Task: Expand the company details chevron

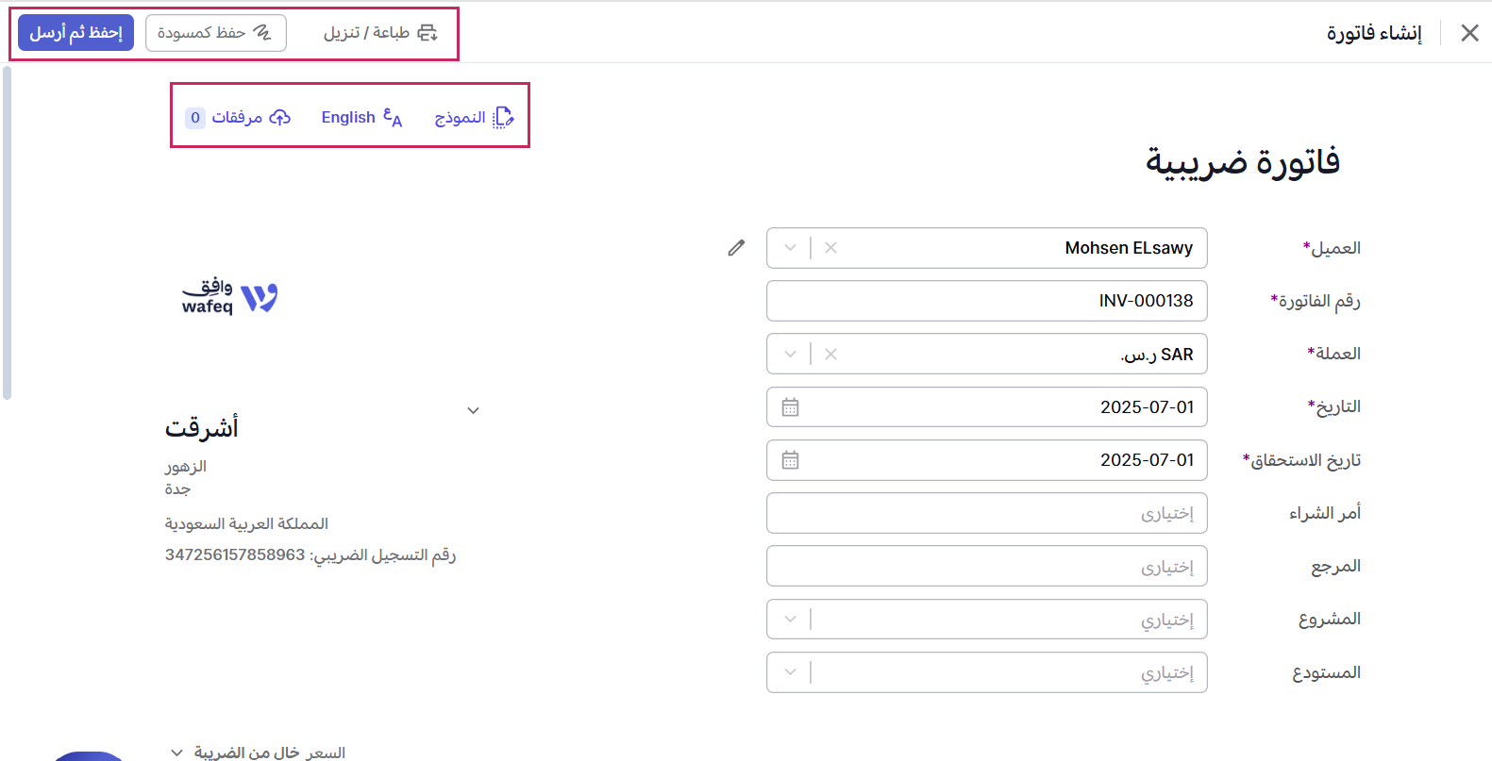Action: pyautogui.click(x=474, y=410)
